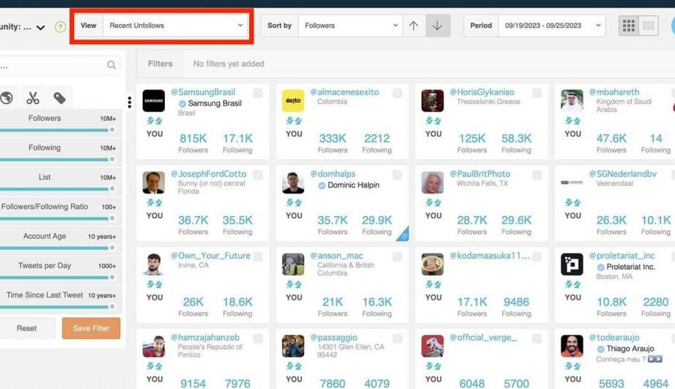
Task: Select the @JosephFordCotto card checkbox
Action: point(258,174)
